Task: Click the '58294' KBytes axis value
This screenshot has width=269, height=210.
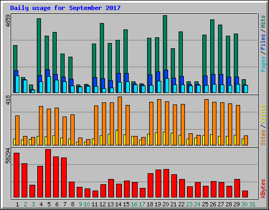Action: [8, 155]
